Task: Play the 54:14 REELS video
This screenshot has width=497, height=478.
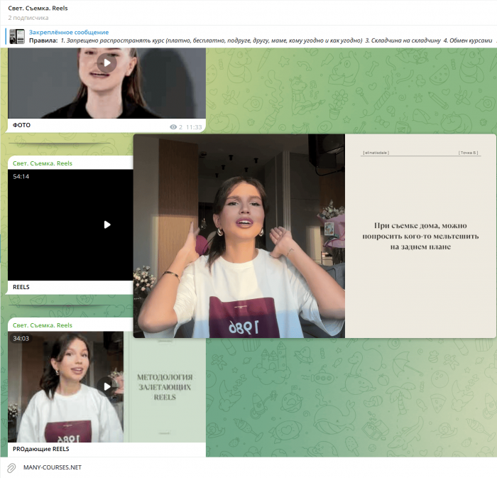Action: (107, 224)
